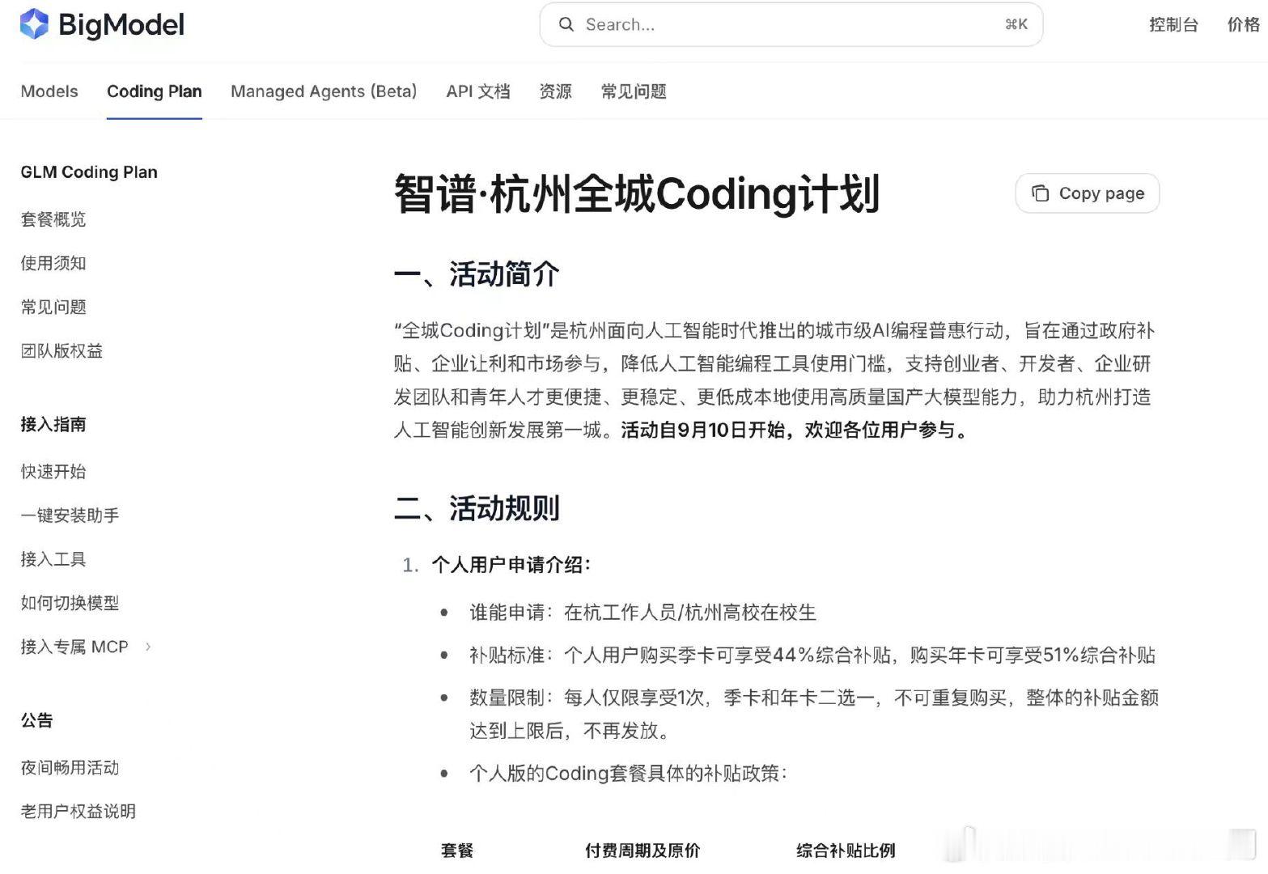1268x874 pixels.
Task: Open 使用须知 in the sidebar
Action: point(53,263)
